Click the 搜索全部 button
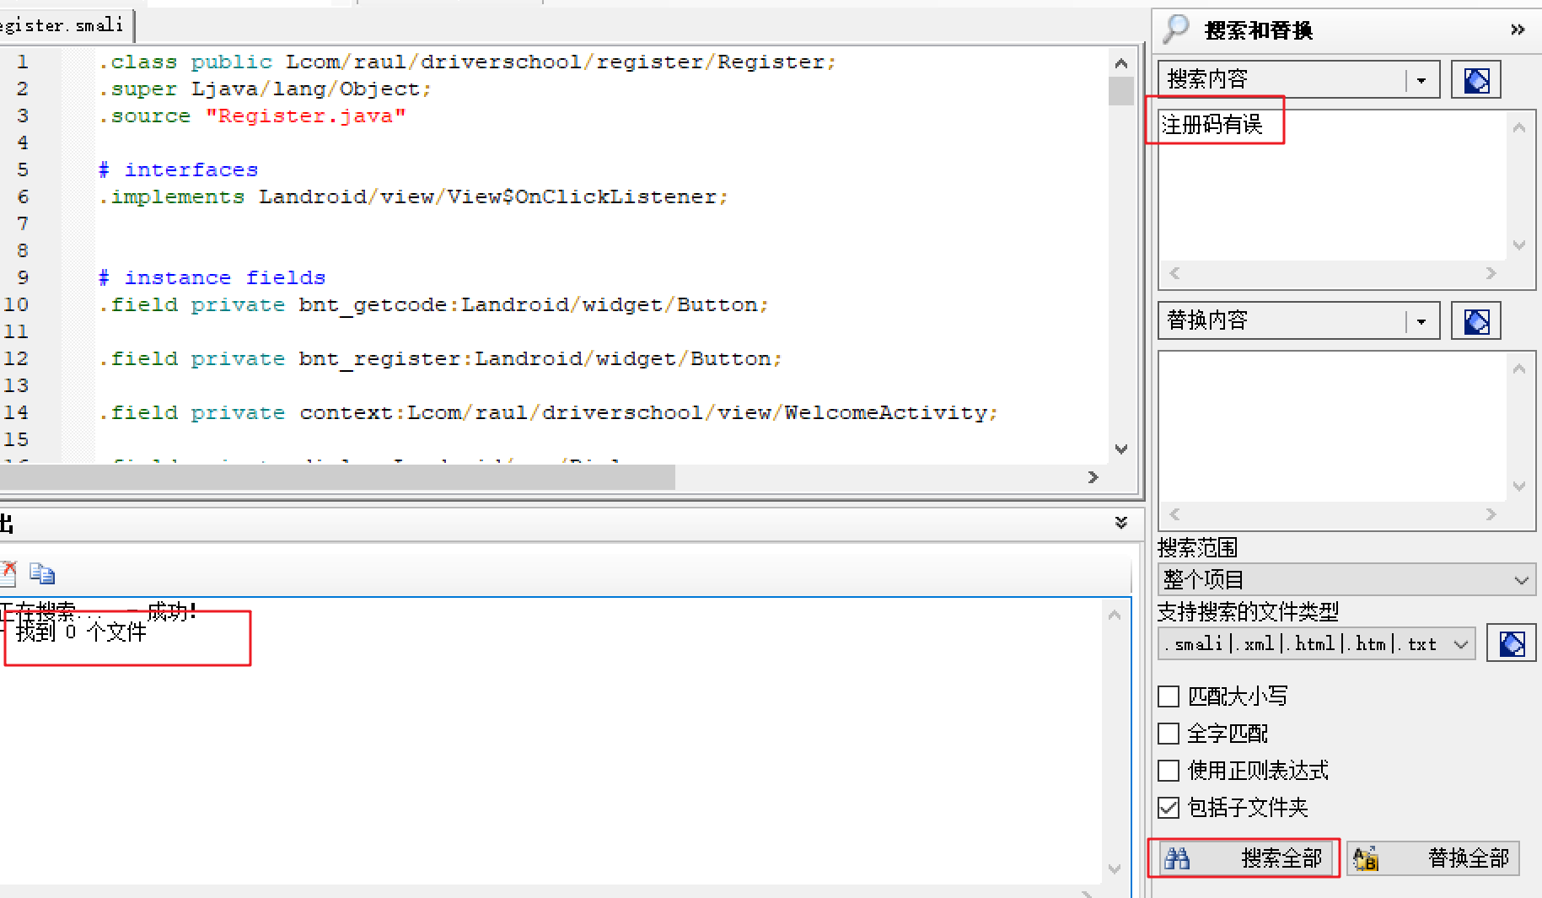The image size is (1542, 898). coord(1244,858)
